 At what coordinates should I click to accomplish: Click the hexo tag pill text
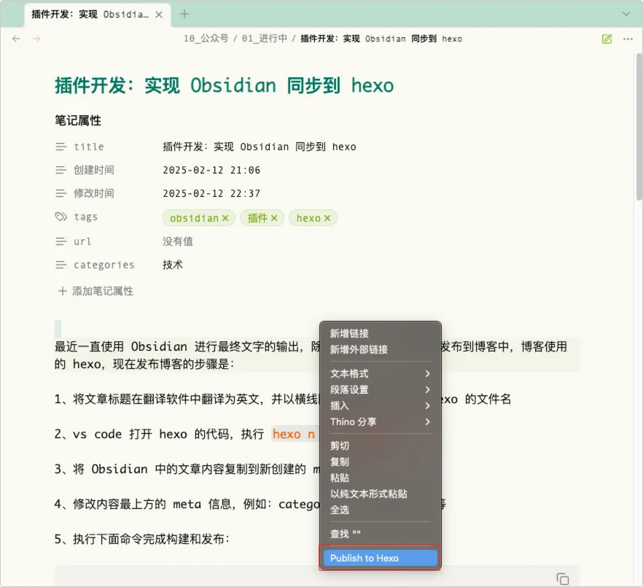(x=308, y=218)
